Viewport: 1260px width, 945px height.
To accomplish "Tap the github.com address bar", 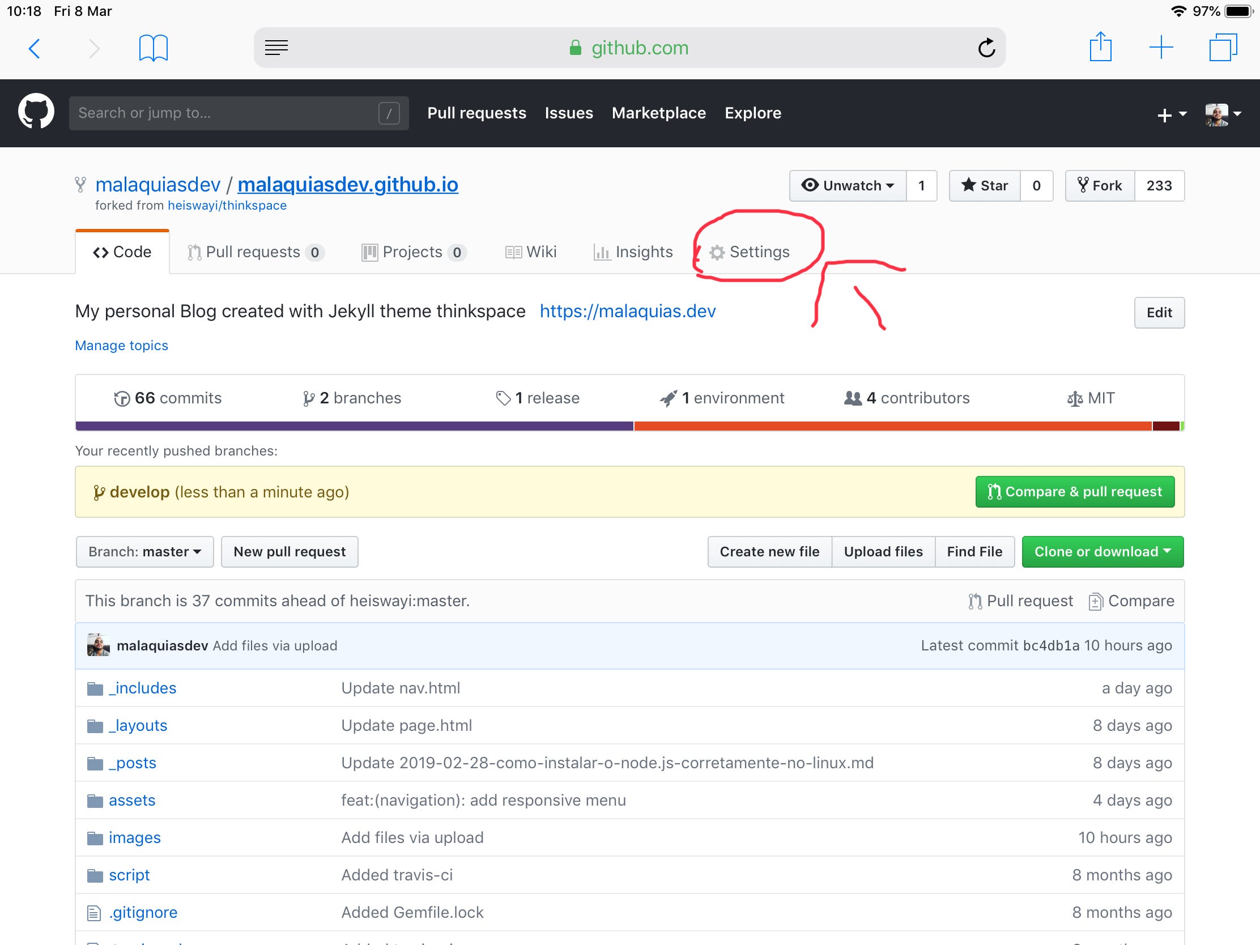I will [629, 48].
